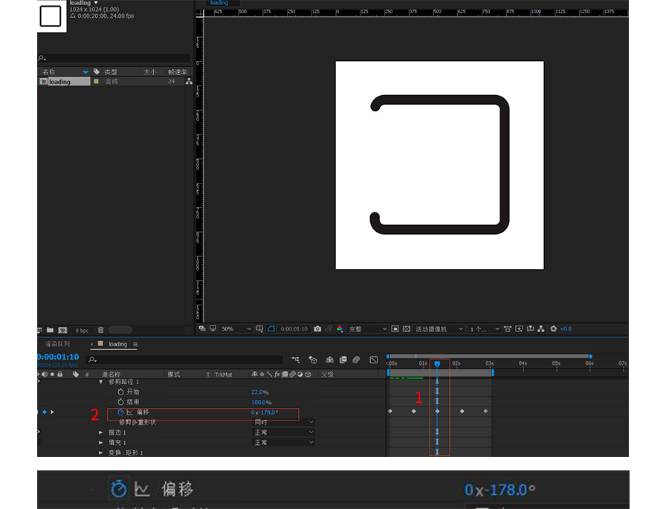
Task: Click the flowchart icon beside loading item
Action: coord(189,82)
